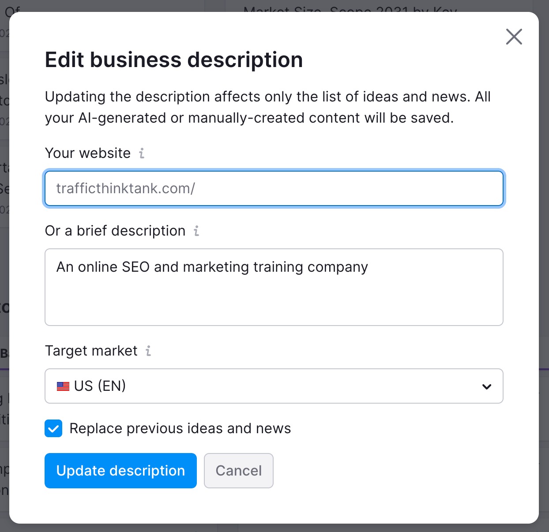Click Update description
Viewport: 549px width, 532px height.
120,471
